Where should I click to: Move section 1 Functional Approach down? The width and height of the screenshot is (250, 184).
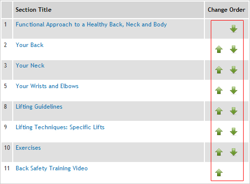click(233, 29)
